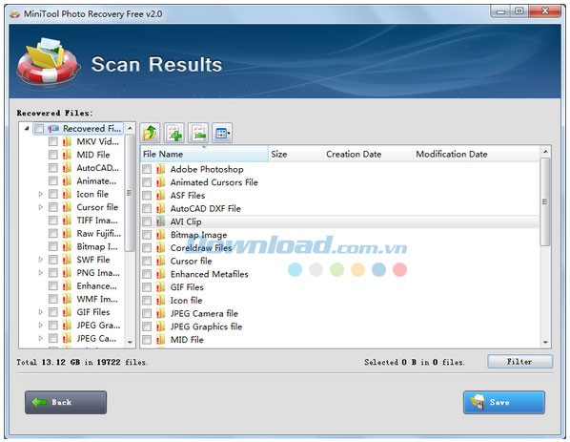Check the AutoCAD DXF File checkbox
Viewport: 570px width, 442px height.
pyautogui.click(x=147, y=209)
